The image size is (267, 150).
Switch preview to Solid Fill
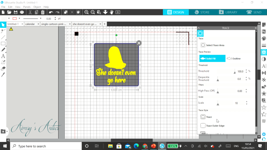(x=212, y=58)
